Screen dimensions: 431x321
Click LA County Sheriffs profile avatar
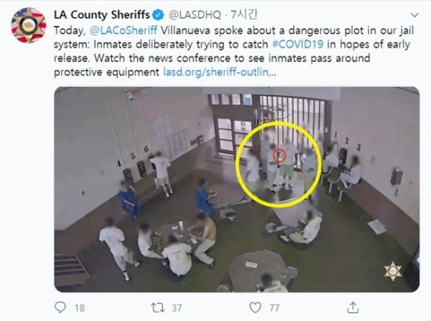click(28, 25)
